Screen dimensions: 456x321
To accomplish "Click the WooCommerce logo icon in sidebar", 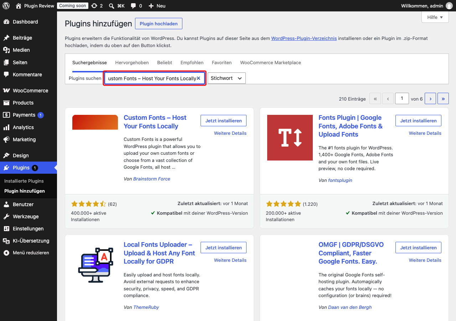I will 6,91.
